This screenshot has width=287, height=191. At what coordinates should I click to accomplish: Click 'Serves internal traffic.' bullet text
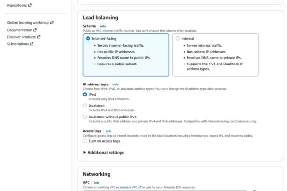pyautogui.click(x=204, y=45)
